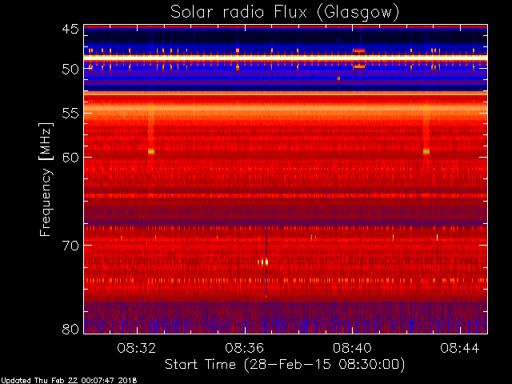Click the small orange spot near 51 MHz
This screenshot has width=512, height=384.
(338, 78)
